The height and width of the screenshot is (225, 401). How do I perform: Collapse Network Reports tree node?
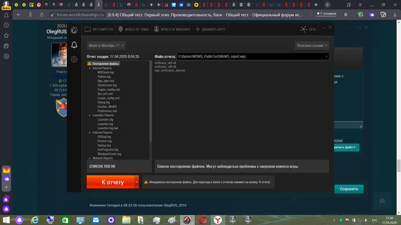point(90,158)
